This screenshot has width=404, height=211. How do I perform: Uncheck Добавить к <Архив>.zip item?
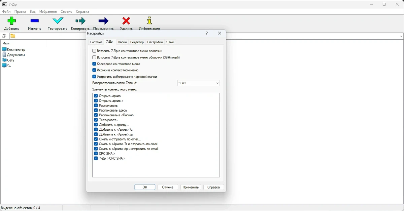click(96, 134)
